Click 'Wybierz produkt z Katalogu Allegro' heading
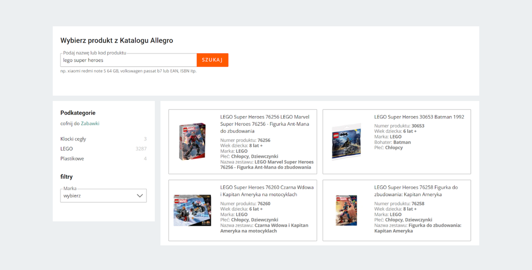Viewport: 532px width, 270px height. click(117, 41)
